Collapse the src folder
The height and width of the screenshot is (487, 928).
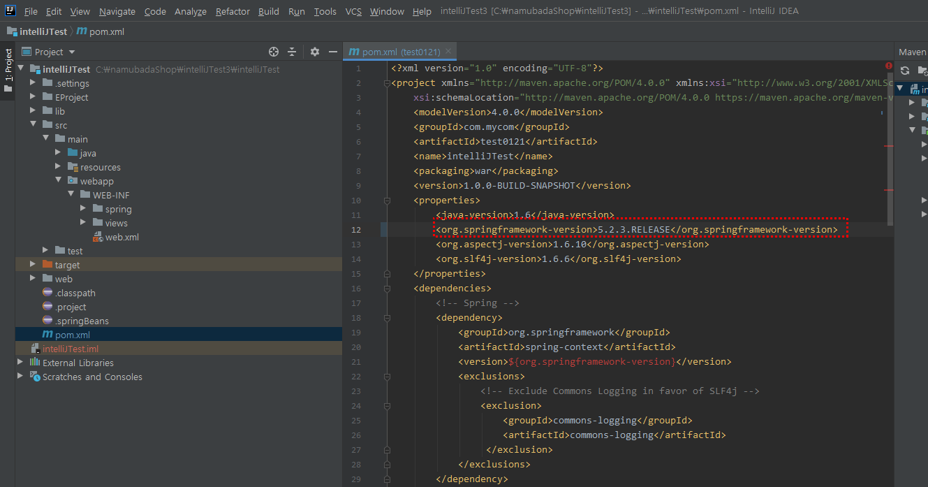(33, 125)
